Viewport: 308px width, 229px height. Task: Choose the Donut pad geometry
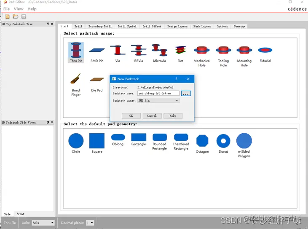click(223, 144)
